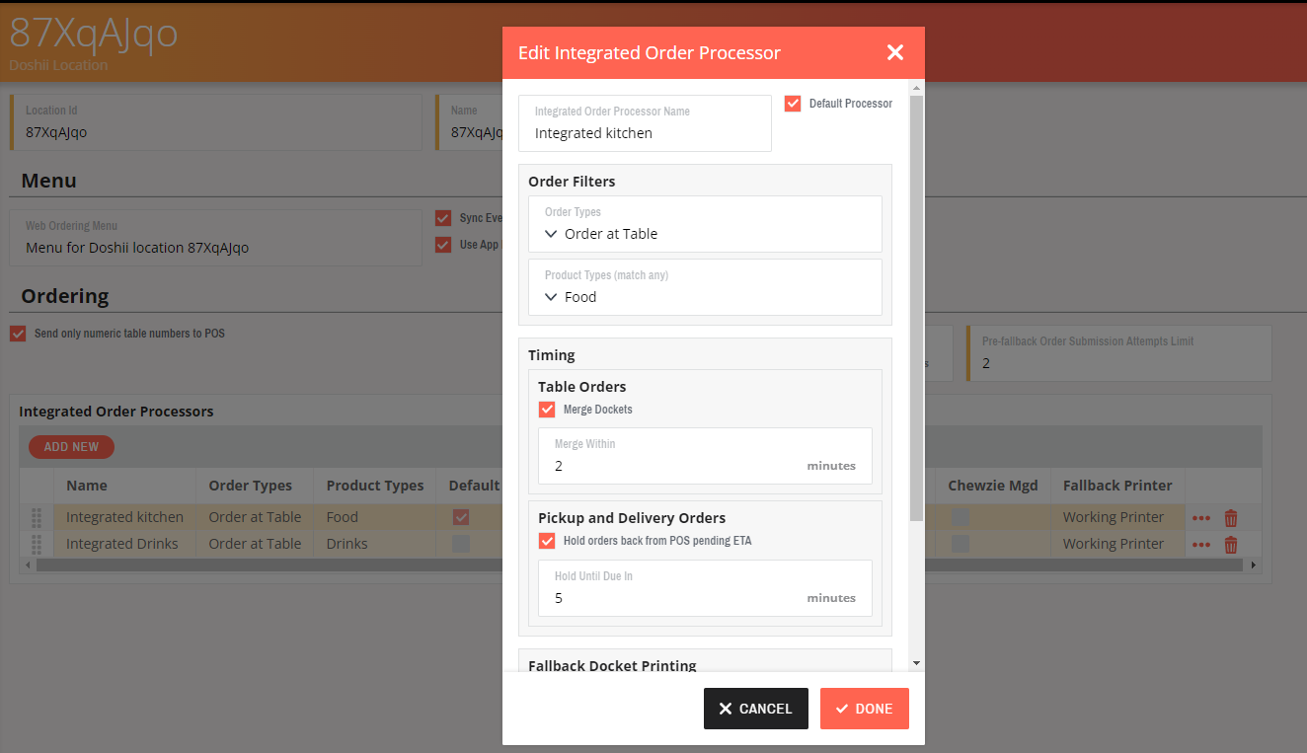This screenshot has width=1307, height=753.
Task: Delete the Integrated Drinks processor row
Action: pos(1231,544)
